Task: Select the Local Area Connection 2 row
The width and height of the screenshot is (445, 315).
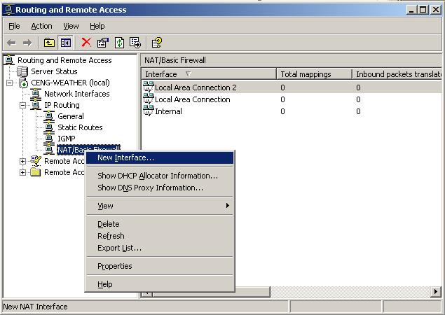Action: tap(195, 87)
